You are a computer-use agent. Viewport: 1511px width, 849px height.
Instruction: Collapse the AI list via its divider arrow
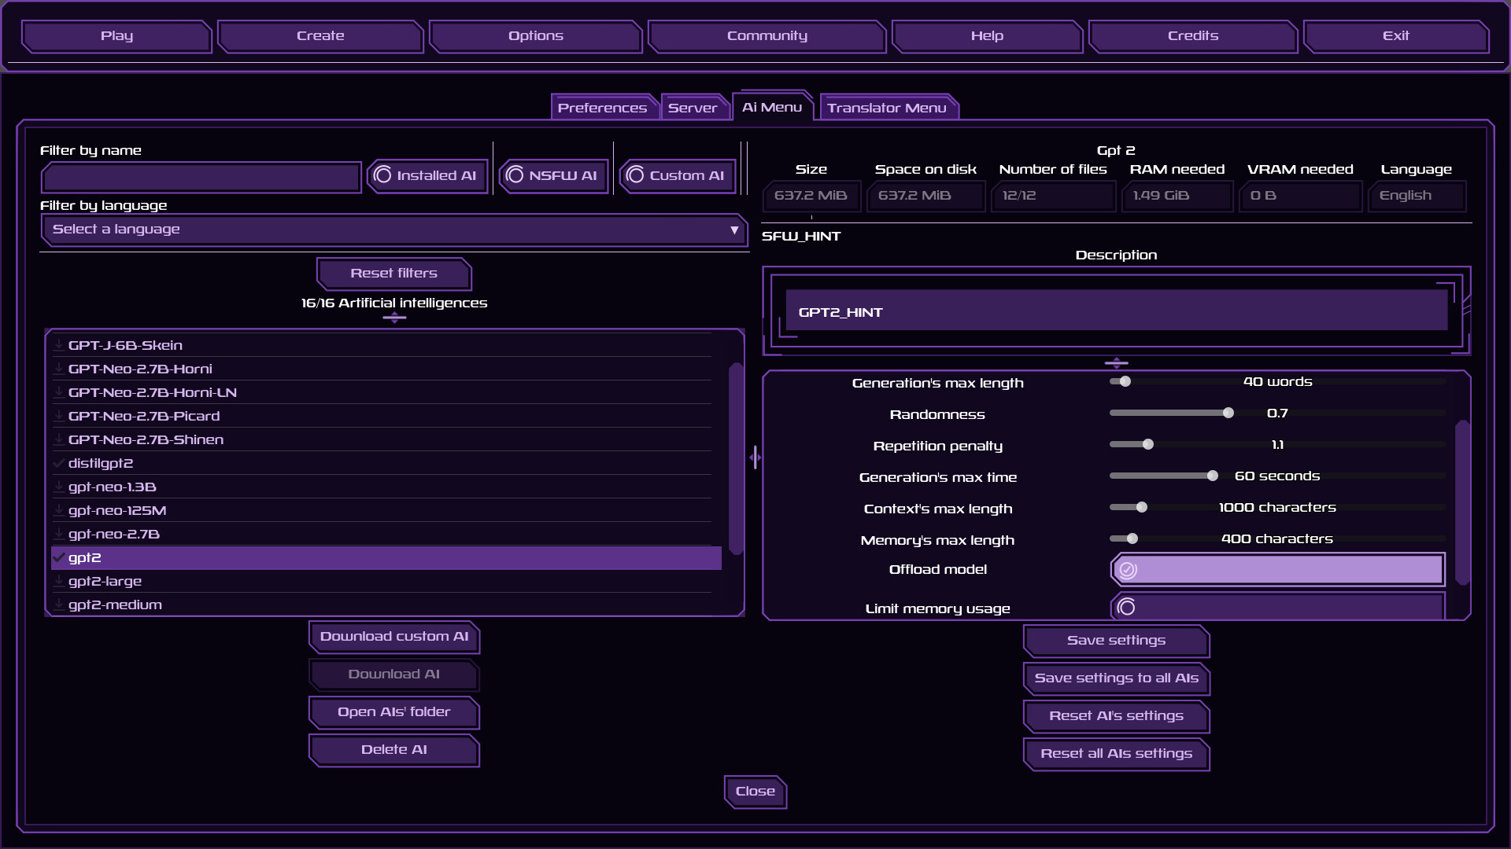coord(394,318)
